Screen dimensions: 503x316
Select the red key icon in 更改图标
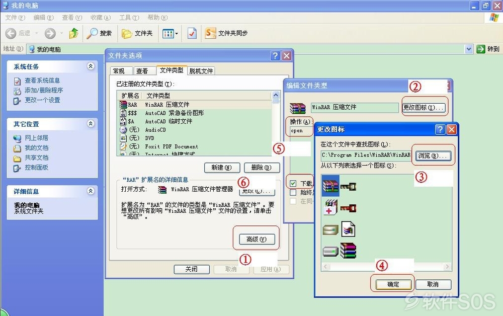pos(349,208)
